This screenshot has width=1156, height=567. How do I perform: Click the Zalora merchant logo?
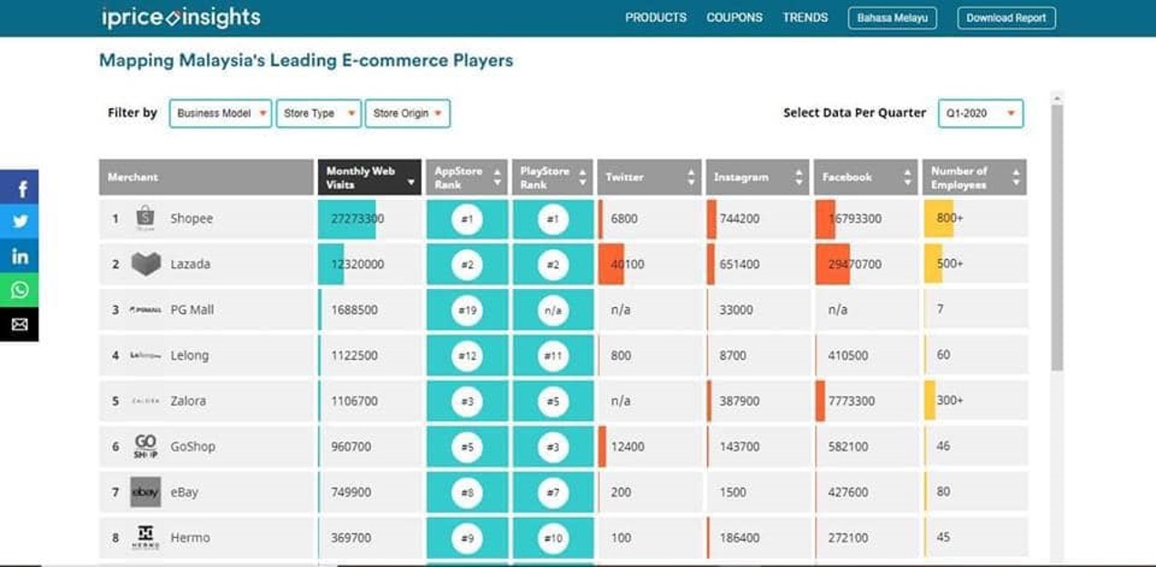point(145,401)
